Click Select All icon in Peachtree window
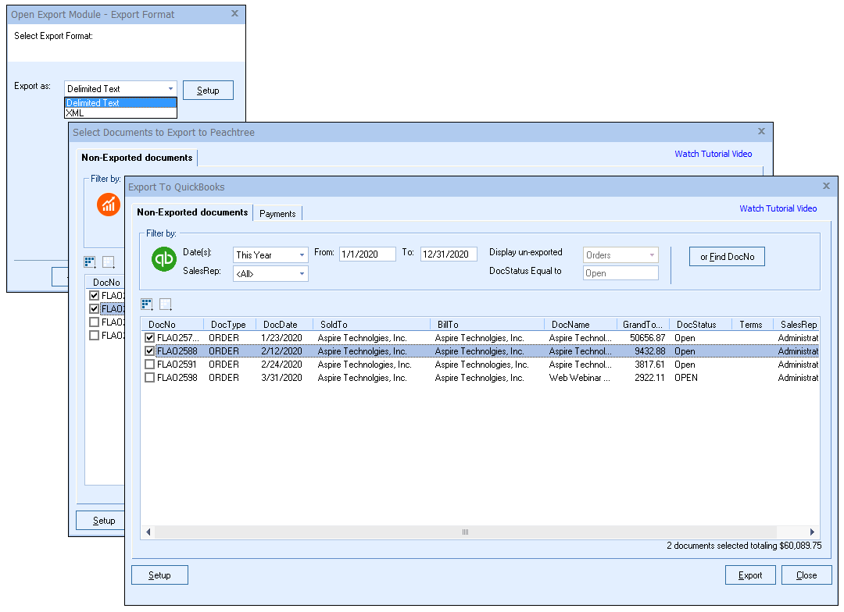Screen dimensions: 844x612 (x=90, y=262)
